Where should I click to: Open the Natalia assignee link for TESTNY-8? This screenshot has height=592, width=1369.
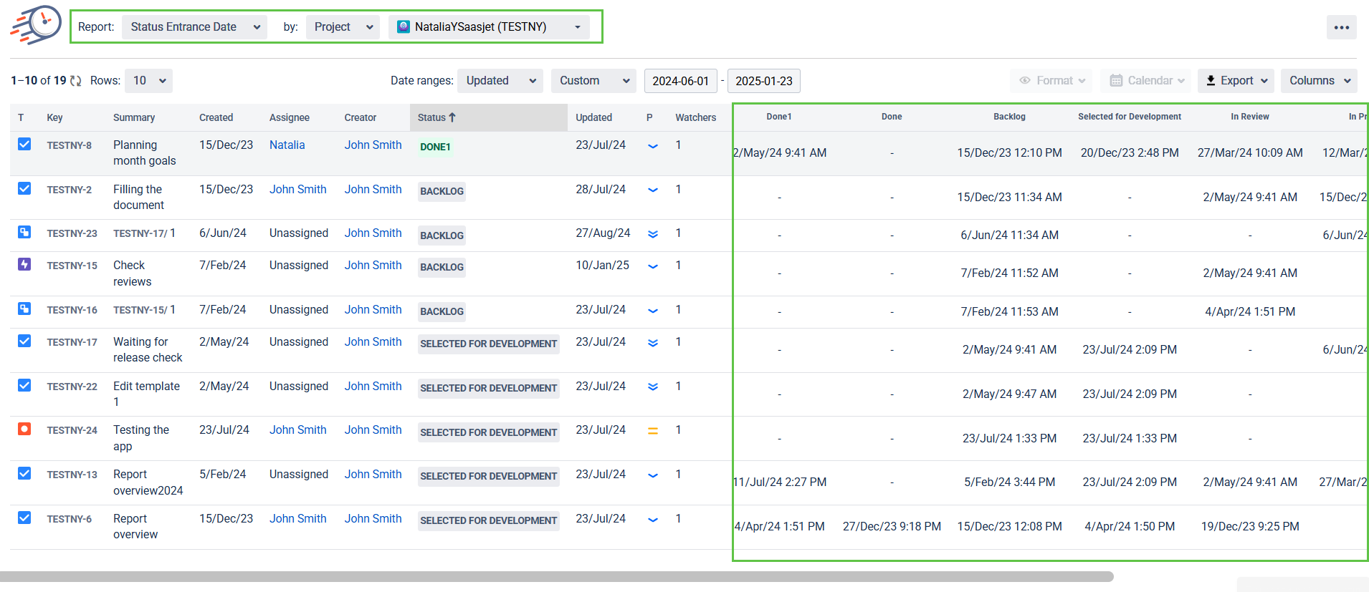[287, 145]
